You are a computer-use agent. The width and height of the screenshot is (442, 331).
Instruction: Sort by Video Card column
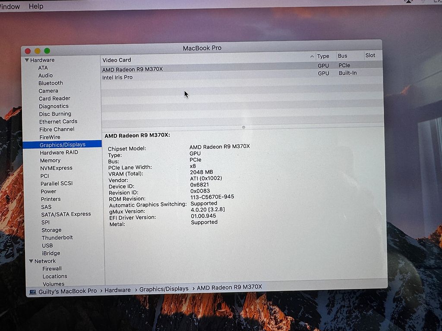coord(117,60)
